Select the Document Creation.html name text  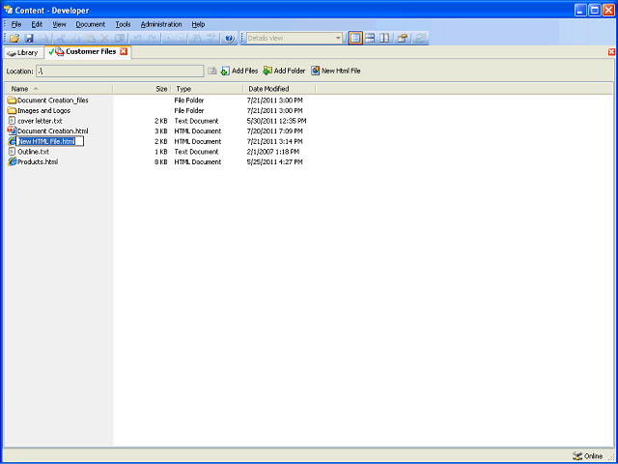point(53,131)
